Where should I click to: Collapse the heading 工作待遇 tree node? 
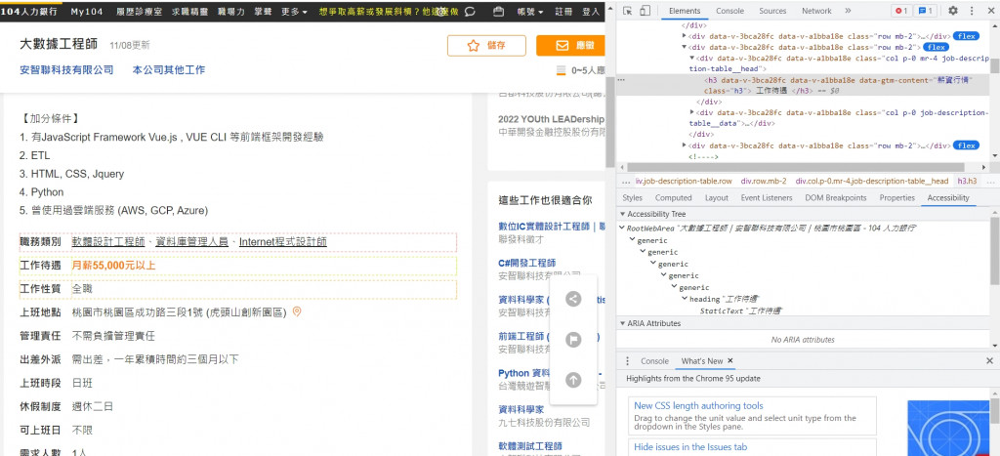[685, 299]
